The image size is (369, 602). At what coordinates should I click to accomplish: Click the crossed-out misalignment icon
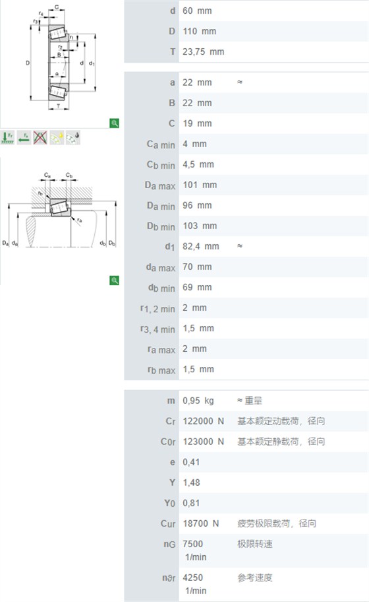pos(40,137)
